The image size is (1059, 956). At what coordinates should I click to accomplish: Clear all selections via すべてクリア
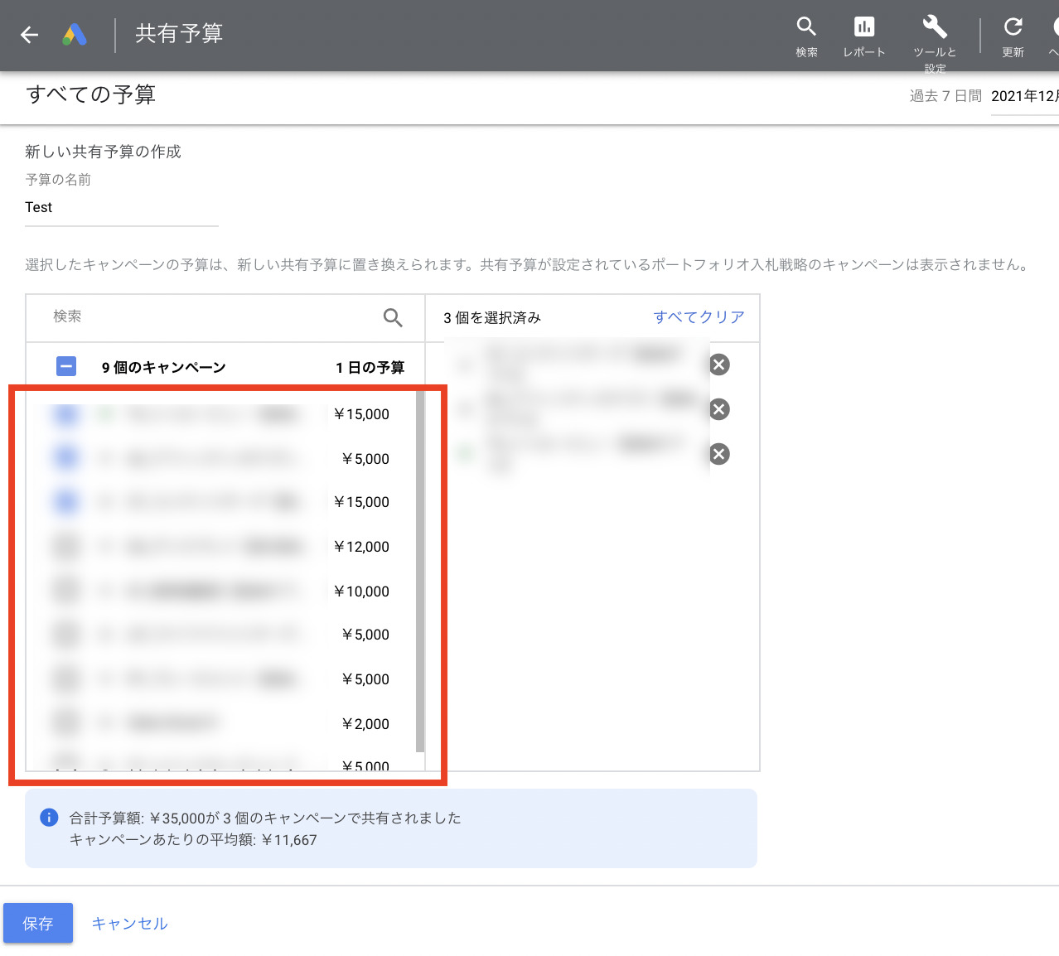click(698, 316)
